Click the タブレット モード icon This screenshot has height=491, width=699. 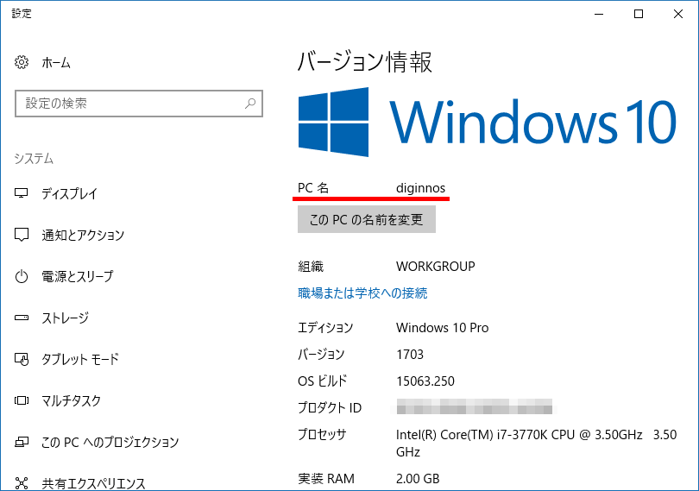pyautogui.click(x=22, y=359)
